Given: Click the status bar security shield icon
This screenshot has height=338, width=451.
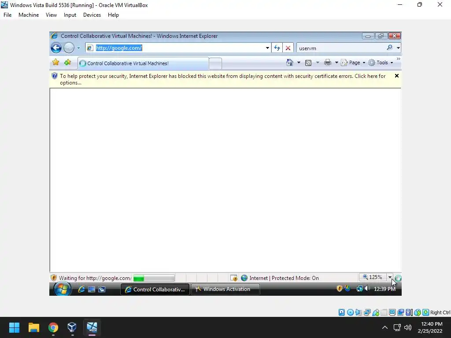Looking at the screenshot, I should click(x=54, y=278).
